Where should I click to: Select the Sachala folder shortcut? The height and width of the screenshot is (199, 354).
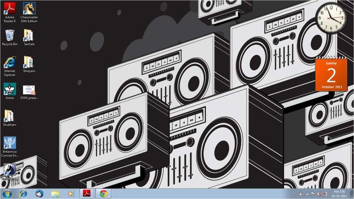[29, 38]
